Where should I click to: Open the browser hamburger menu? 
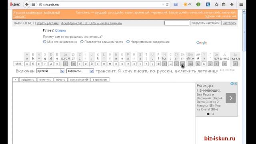pyautogui.click(x=241, y=4)
